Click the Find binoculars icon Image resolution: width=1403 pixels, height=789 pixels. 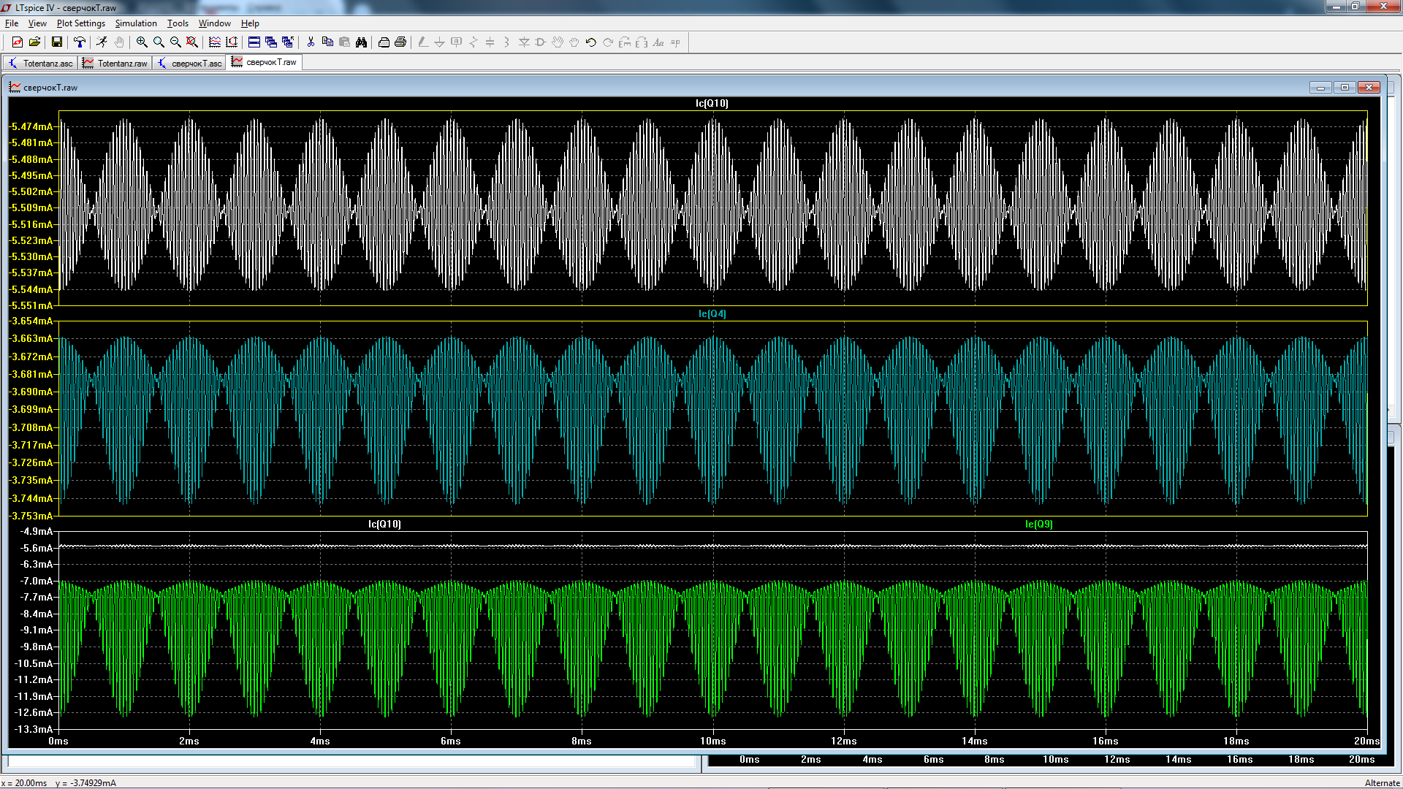361,42
